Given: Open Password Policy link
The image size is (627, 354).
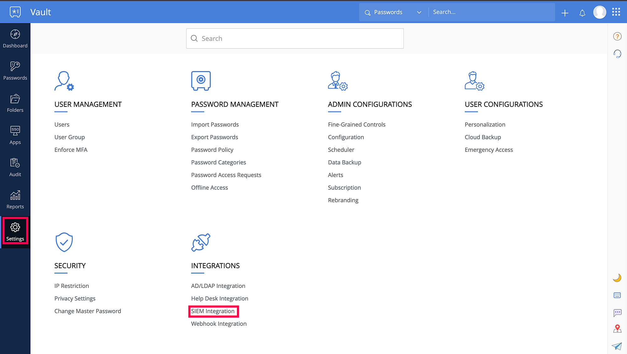Looking at the screenshot, I should (212, 150).
